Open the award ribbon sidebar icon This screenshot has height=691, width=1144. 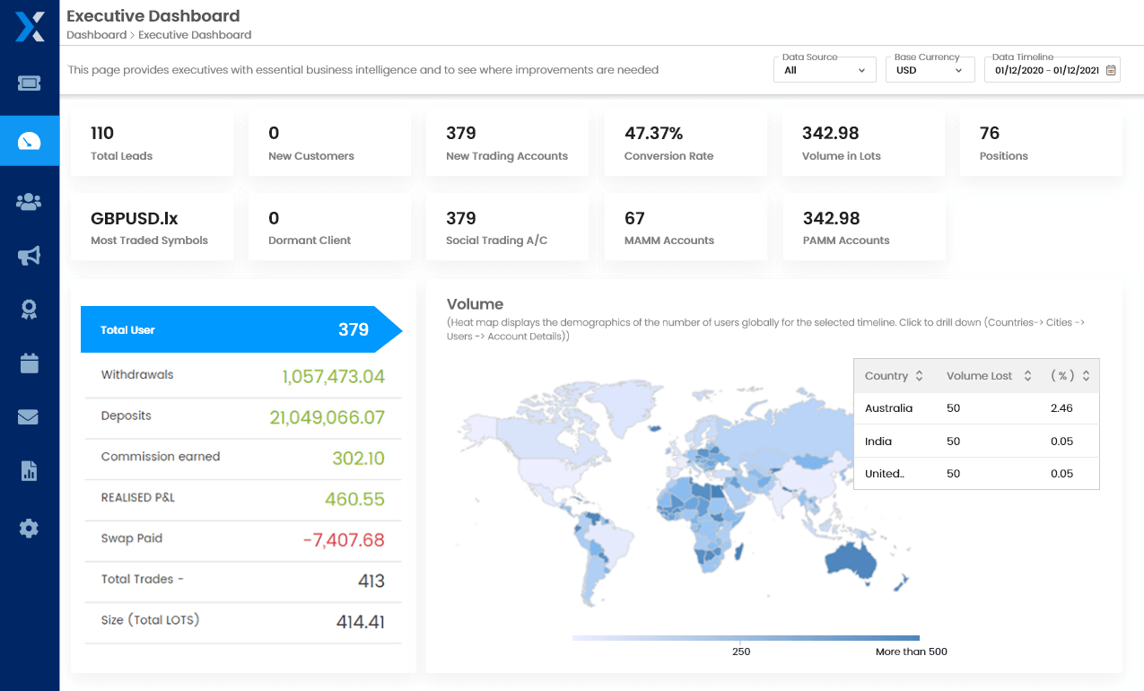30,310
